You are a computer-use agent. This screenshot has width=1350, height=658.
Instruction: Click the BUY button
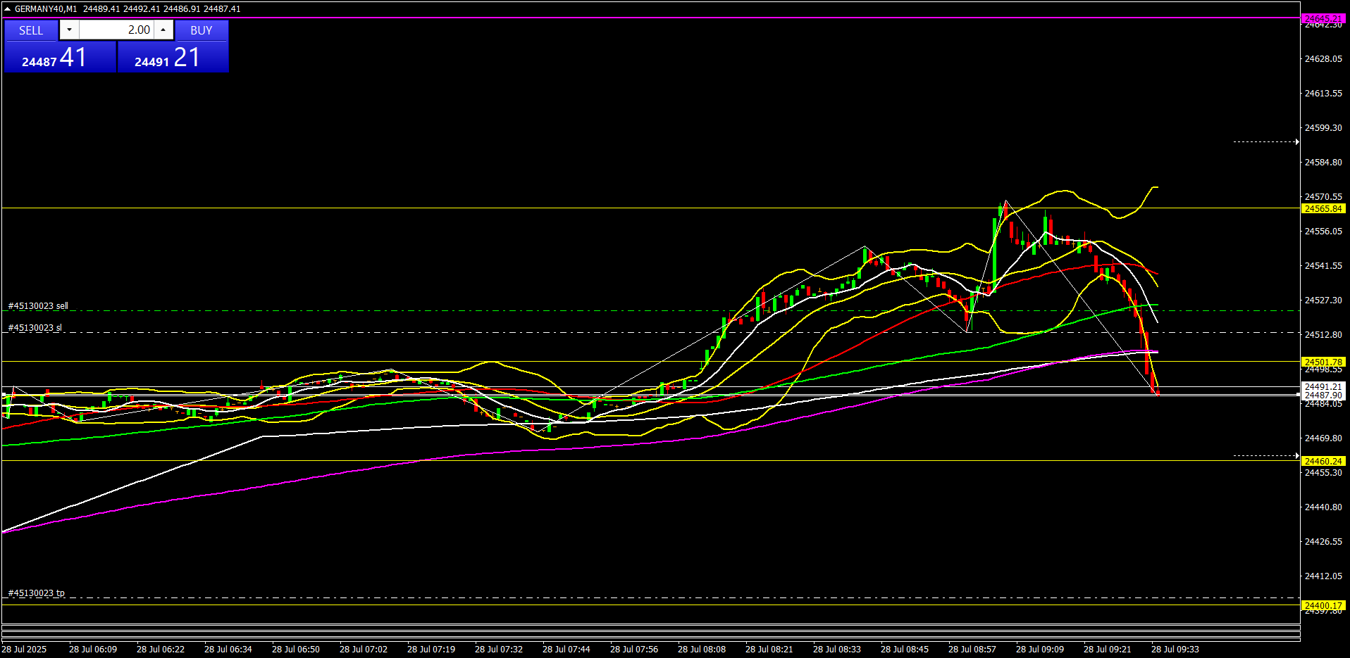pyautogui.click(x=202, y=30)
